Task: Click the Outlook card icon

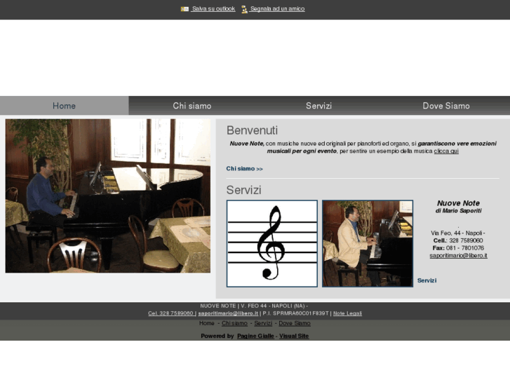Action: [x=184, y=9]
